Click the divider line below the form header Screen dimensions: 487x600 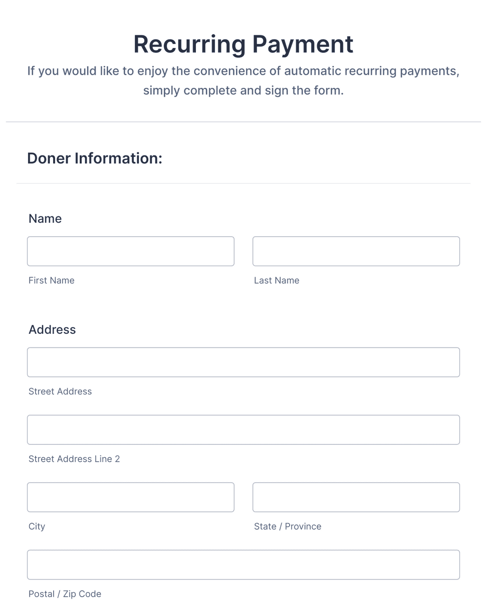pyautogui.click(x=243, y=122)
